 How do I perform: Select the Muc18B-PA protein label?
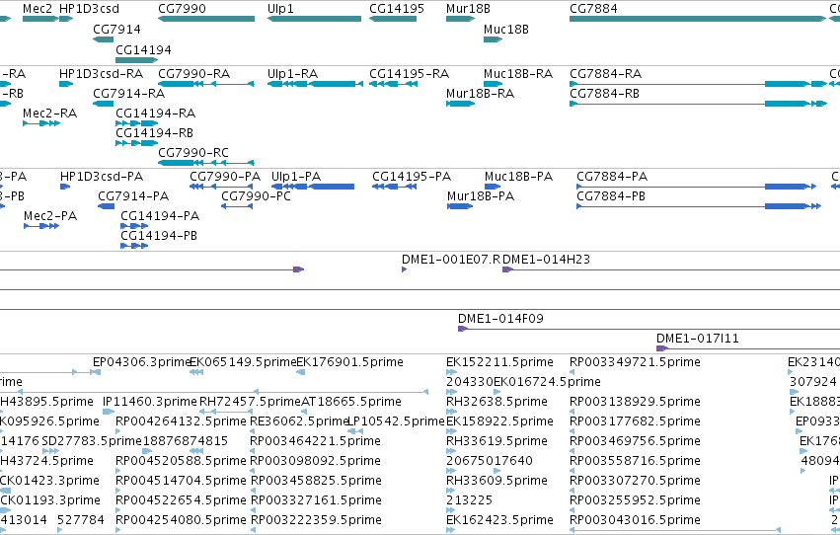[518, 176]
